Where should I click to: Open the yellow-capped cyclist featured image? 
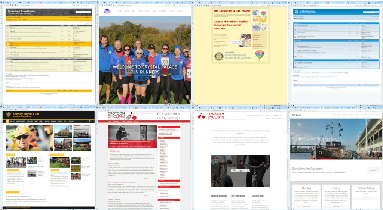[x=29, y=138]
